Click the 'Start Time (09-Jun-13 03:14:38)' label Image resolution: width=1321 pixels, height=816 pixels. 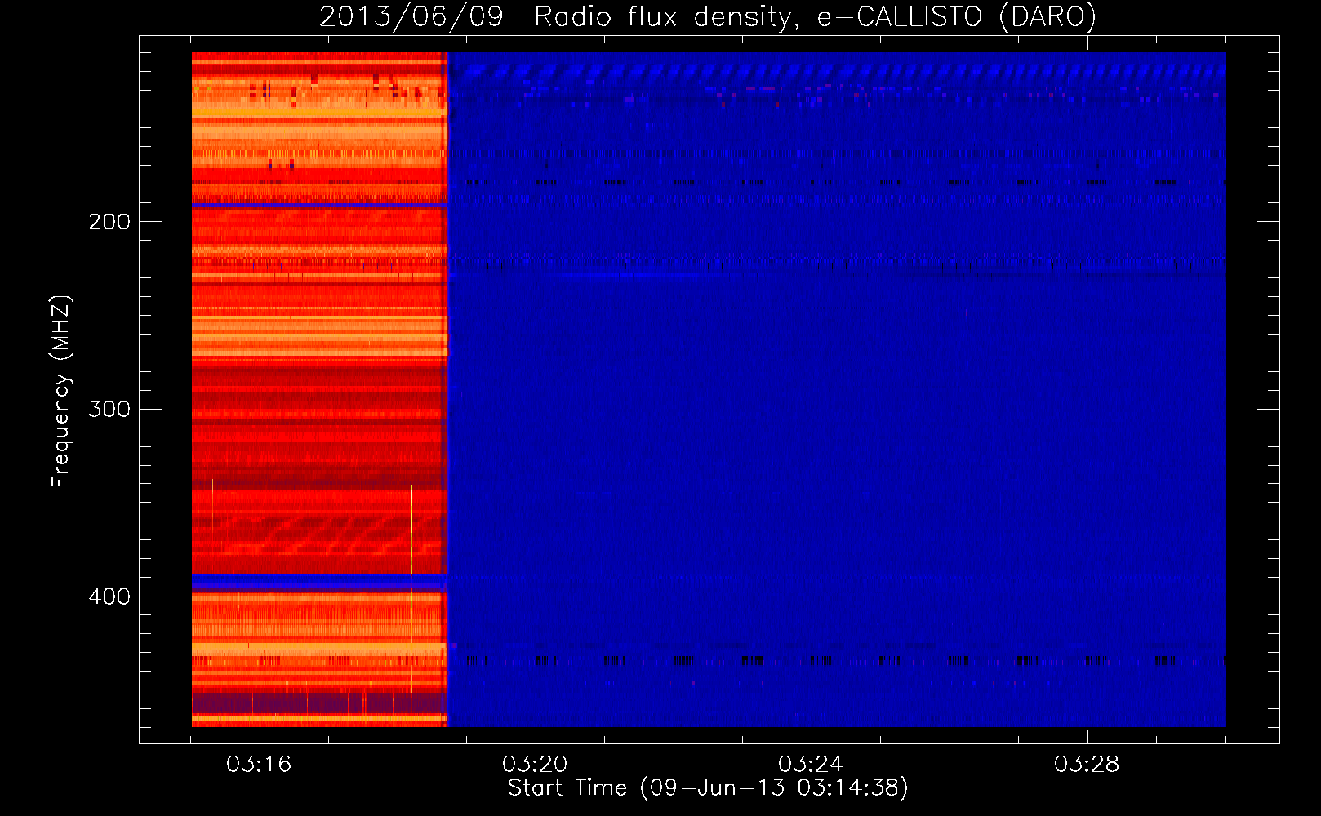pos(708,788)
